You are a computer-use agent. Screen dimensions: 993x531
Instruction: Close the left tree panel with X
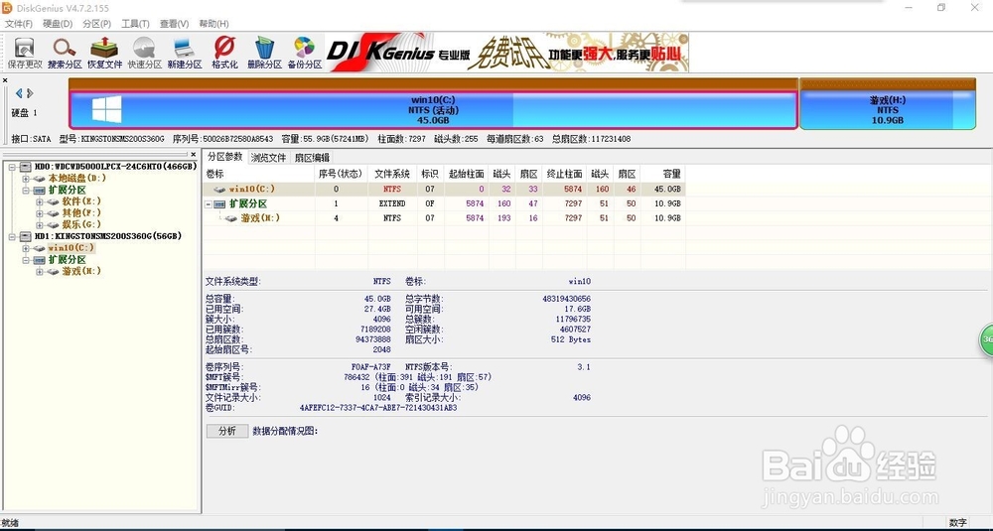(194, 155)
